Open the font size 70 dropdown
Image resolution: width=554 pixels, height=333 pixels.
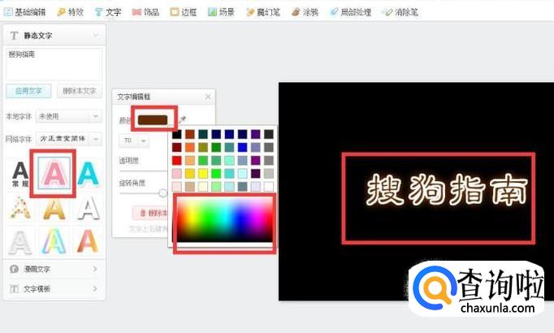[x=134, y=141]
